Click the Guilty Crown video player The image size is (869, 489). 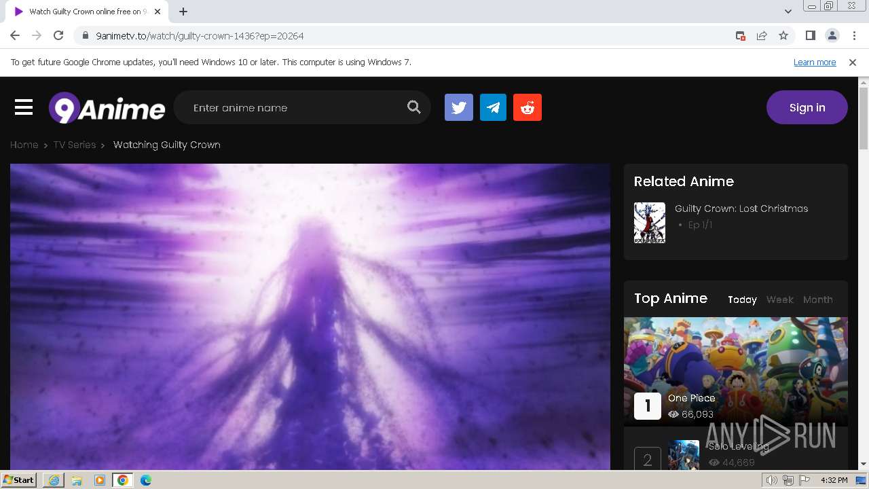(x=310, y=316)
